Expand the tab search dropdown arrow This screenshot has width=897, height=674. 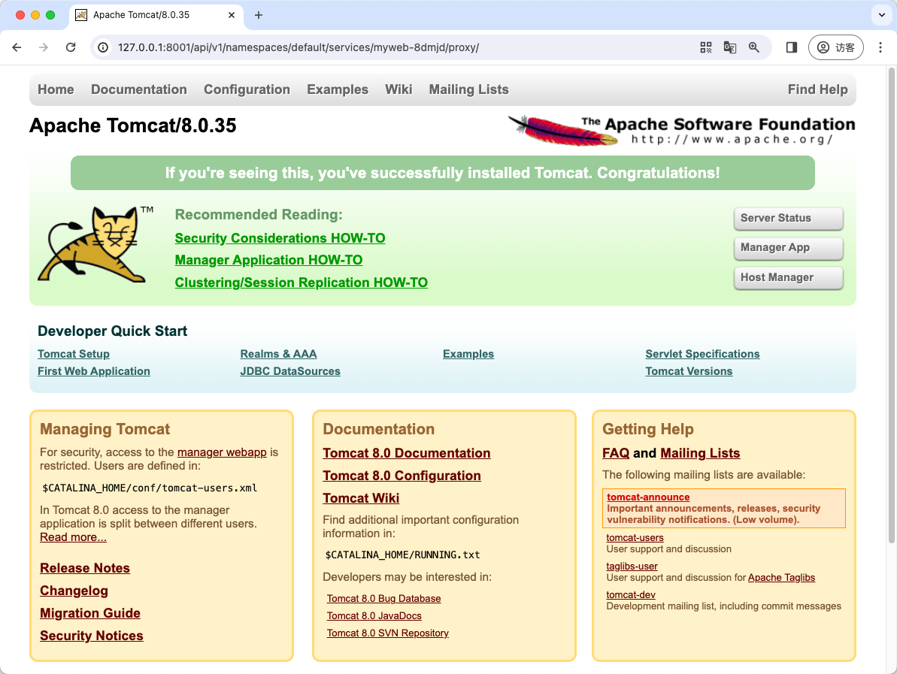(x=881, y=15)
